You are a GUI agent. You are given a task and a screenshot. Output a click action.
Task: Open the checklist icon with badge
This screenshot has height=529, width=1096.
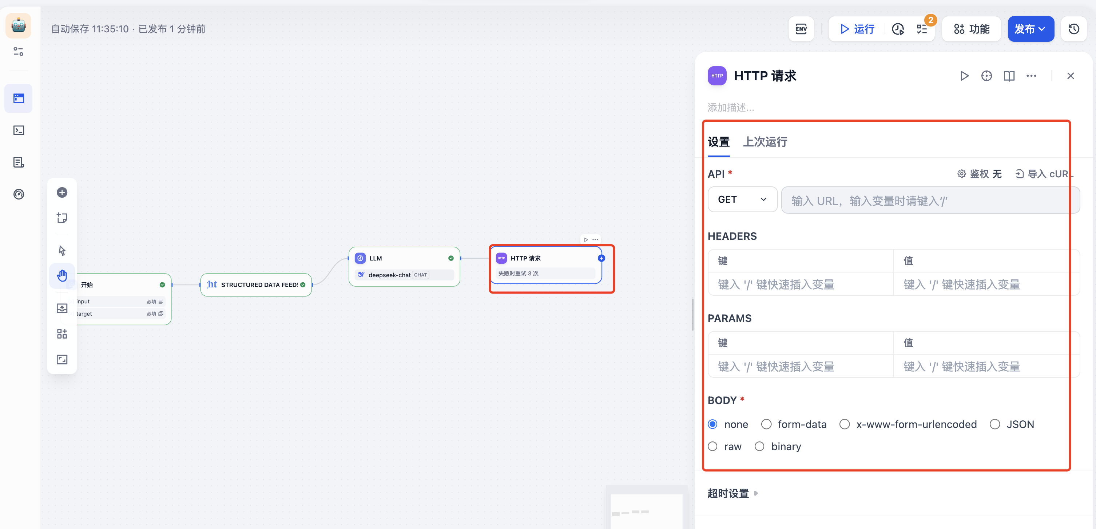click(x=922, y=29)
